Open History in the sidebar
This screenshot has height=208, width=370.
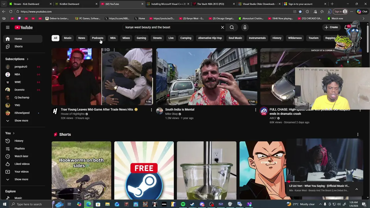click(x=23, y=141)
